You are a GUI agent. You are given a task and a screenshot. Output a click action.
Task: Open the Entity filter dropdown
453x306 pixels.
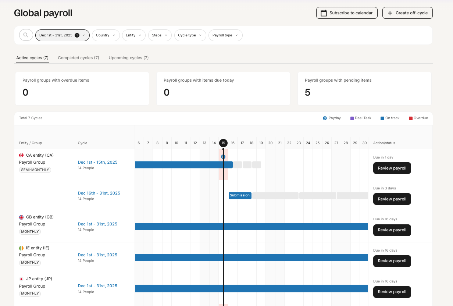point(134,35)
